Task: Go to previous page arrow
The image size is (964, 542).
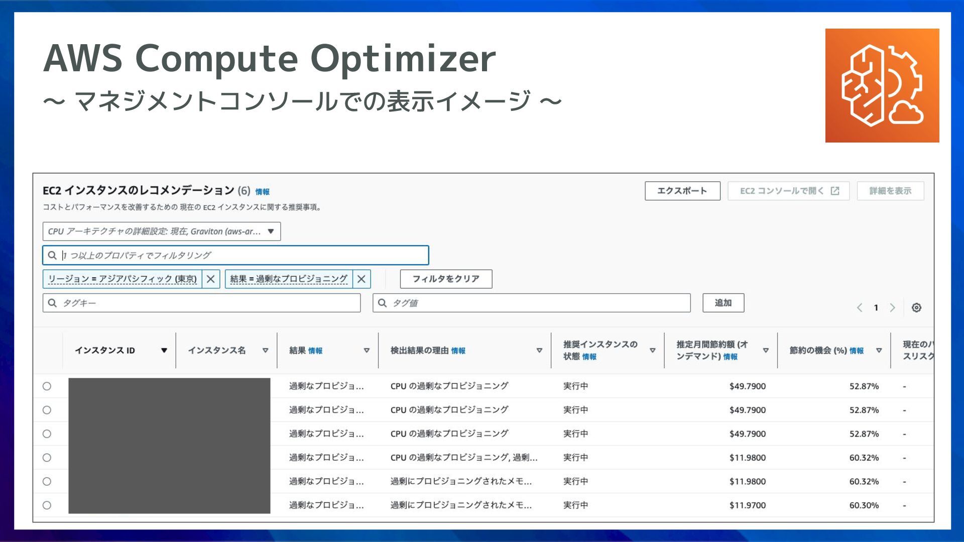Action: 860,308
